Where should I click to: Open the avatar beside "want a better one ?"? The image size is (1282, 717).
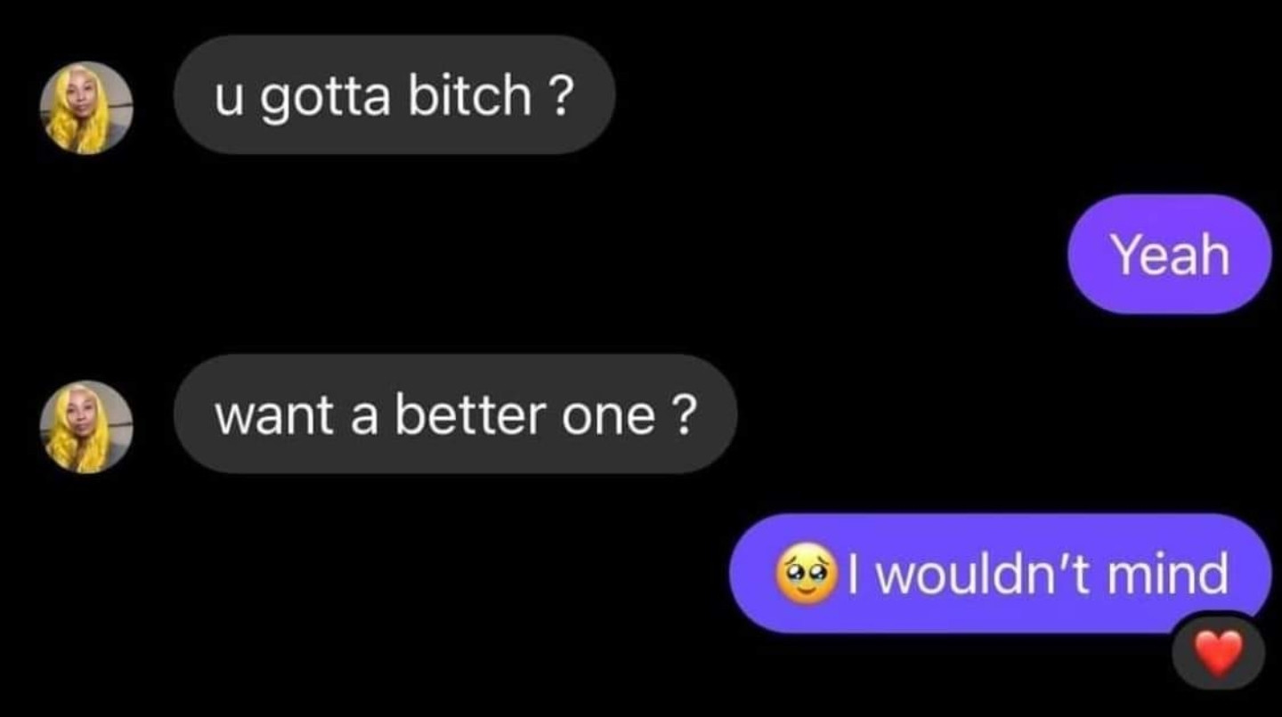pos(86,427)
